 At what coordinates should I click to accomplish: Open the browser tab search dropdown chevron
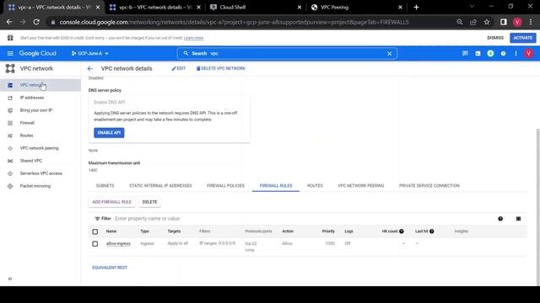point(472,7)
